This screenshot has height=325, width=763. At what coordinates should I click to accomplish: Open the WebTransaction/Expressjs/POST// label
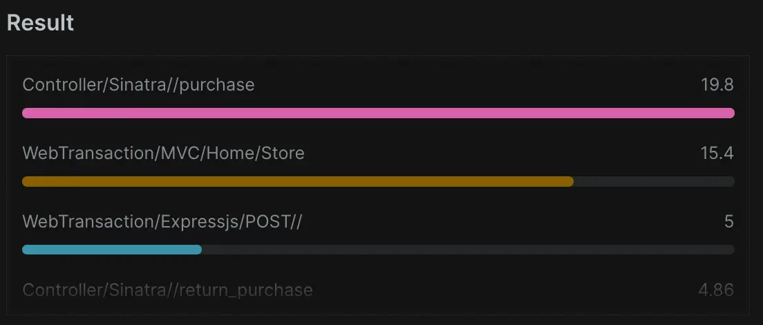pyautogui.click(x=162, y=222)
